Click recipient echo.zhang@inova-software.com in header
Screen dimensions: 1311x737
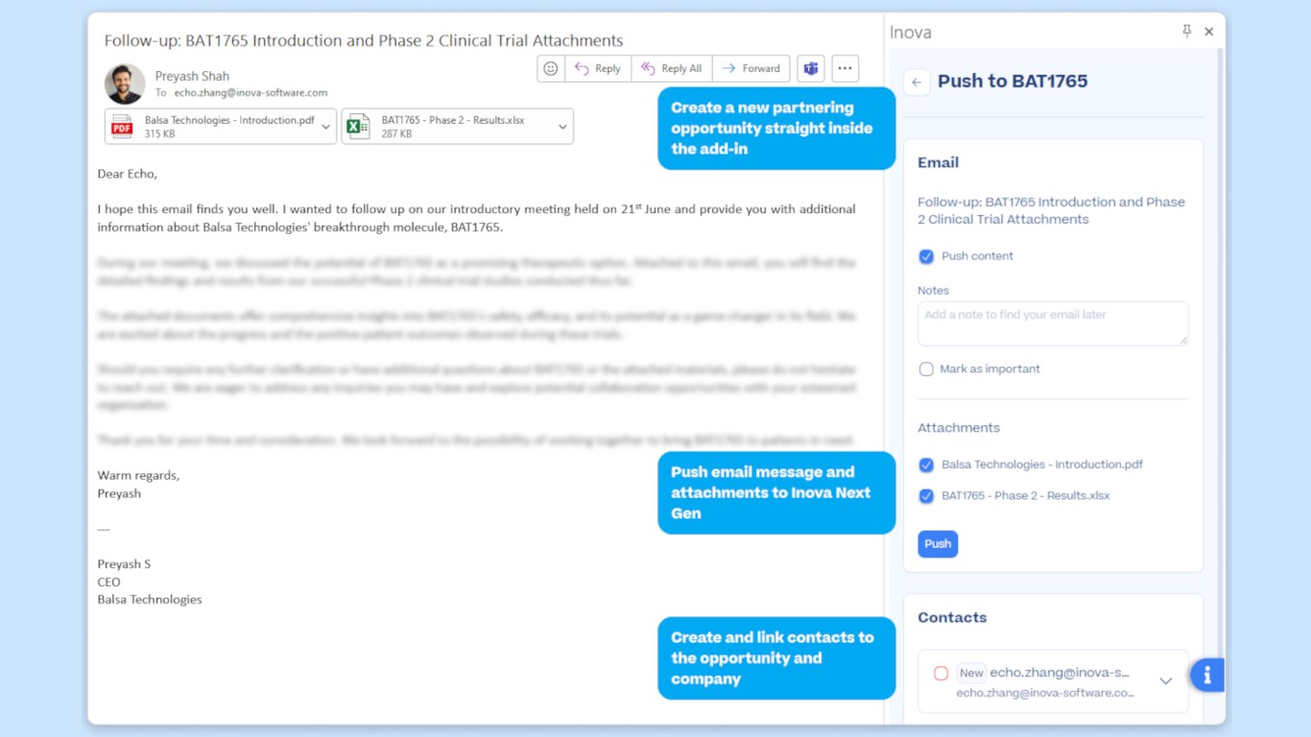point(250,93)
